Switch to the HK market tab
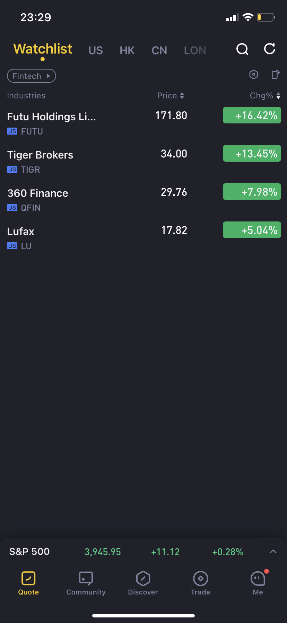This screenshot has height=623, width=287. [x=127, y=50]
